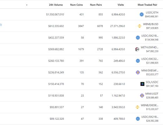The width and height of the screenshot is (163, 125).
Task: Sort by the Most Traded Pair header
Action: (x=147, y=5)
